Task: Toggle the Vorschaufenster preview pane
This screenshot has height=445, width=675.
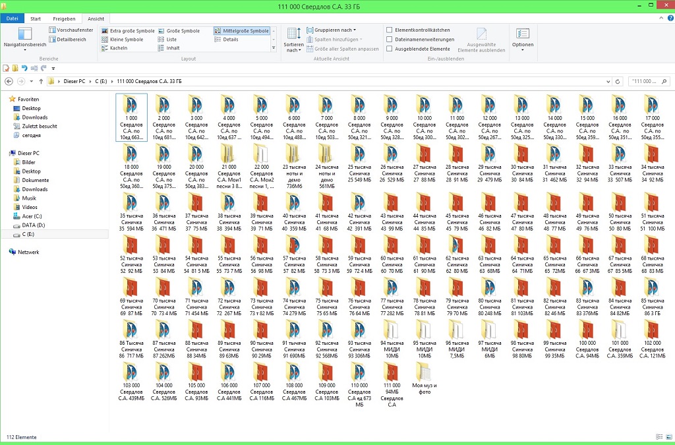Action: [x=71, y=30]
